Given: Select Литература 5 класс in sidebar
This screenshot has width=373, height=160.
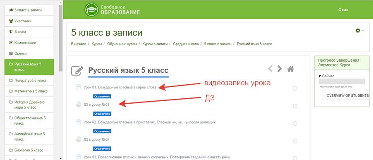Looking at the screenshot, I should pos(29,81).
